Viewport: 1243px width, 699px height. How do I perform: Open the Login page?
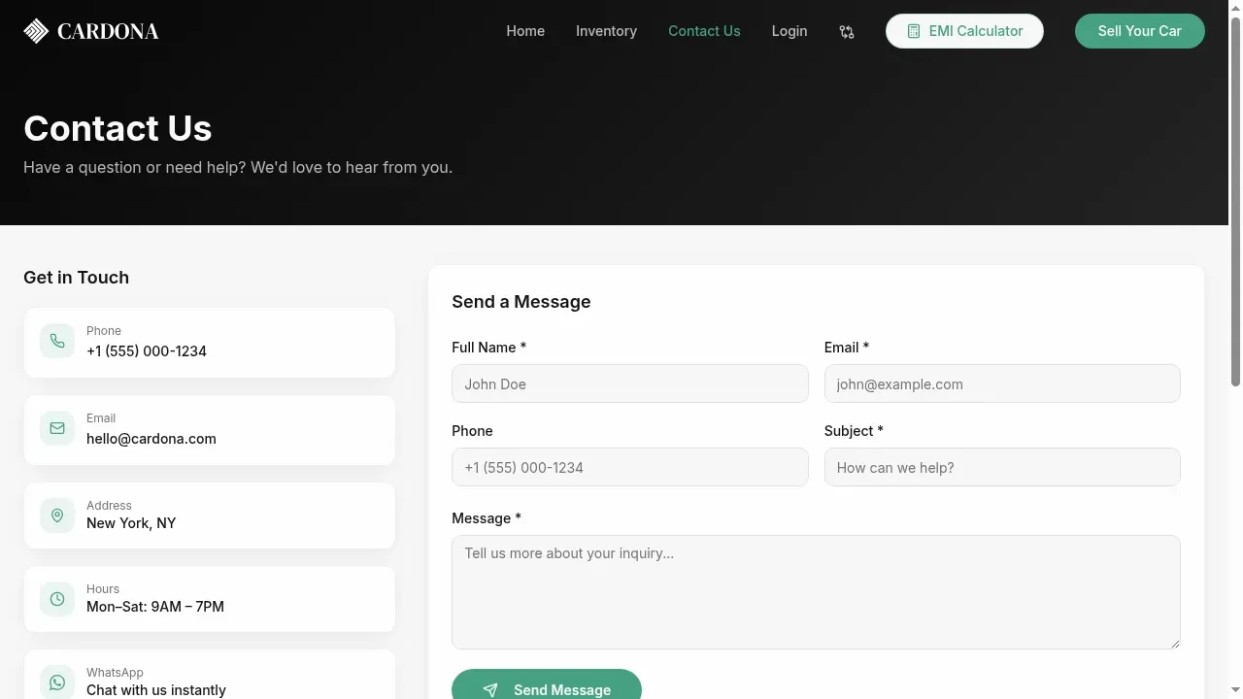click(789, 31)
